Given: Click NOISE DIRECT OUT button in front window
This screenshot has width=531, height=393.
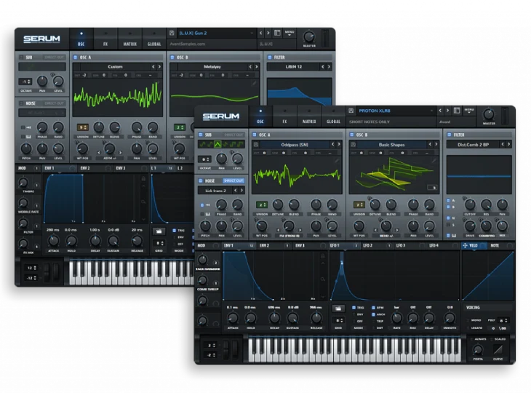Looking at the screenshot, I should click(233, 181).
